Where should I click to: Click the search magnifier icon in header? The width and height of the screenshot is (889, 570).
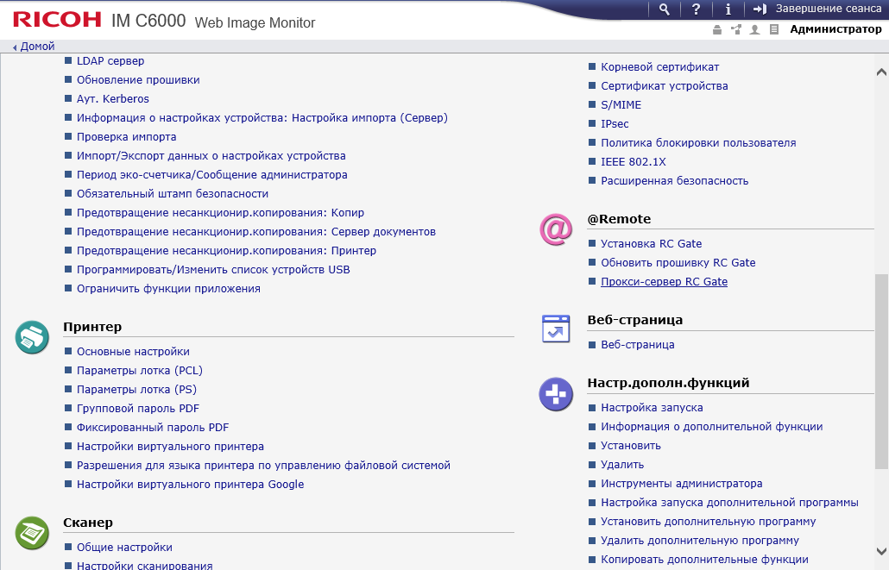pyautogui.click(x=665, y=9)
